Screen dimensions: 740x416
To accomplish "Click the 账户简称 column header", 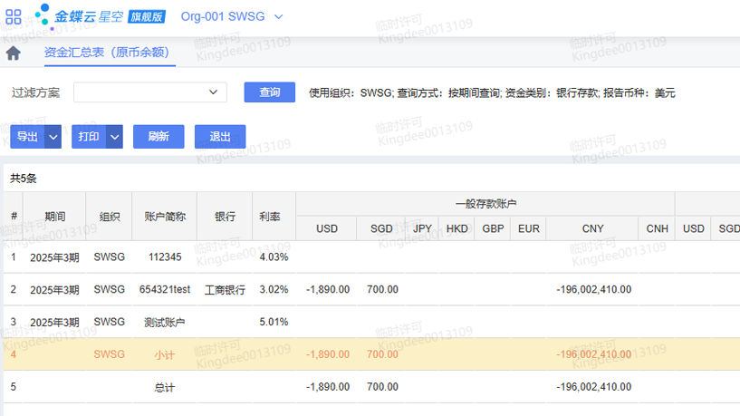I will 165,217.
